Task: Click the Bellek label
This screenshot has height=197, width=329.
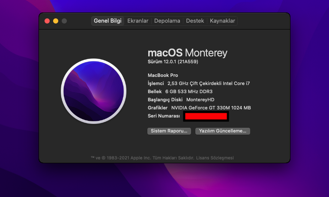Action: (155, 91)
